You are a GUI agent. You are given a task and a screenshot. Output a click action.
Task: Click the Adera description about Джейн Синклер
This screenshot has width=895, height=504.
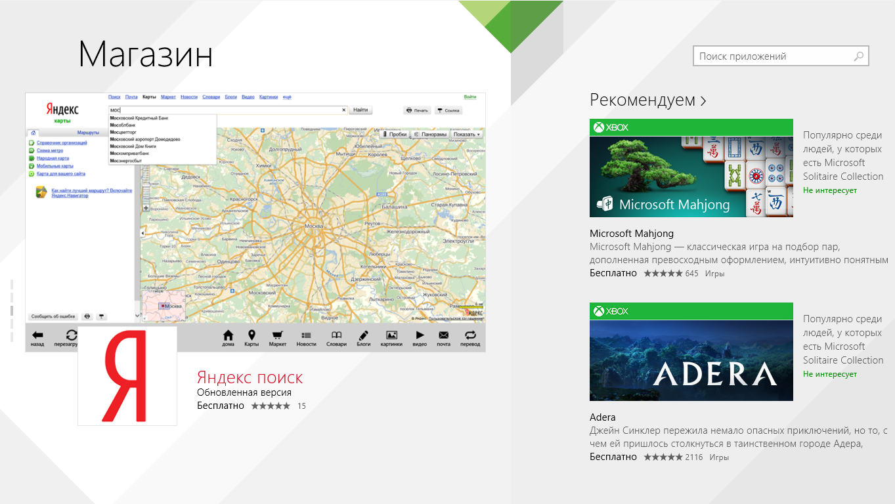click(x=739, y=437)
